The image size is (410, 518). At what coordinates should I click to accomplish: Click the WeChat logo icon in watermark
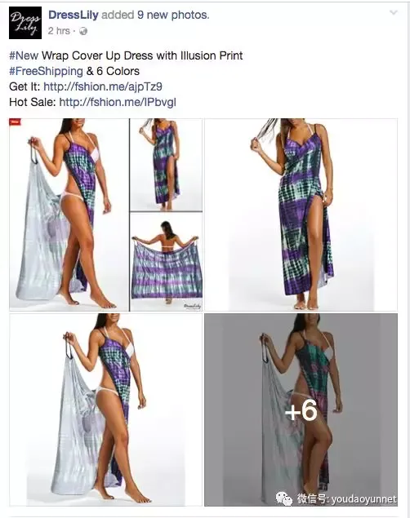[284, 498]
